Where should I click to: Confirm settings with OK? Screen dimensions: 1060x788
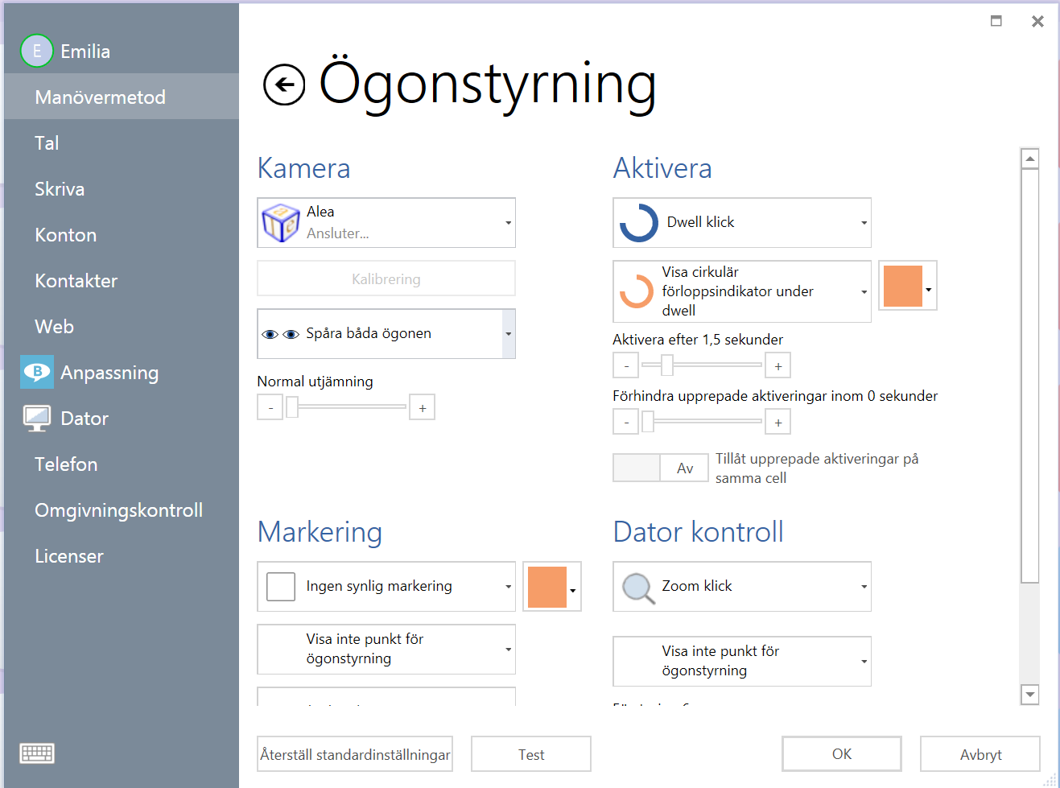[842, 754]
